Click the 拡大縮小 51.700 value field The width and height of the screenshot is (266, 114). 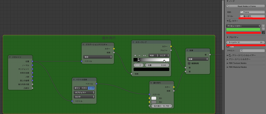162,106
